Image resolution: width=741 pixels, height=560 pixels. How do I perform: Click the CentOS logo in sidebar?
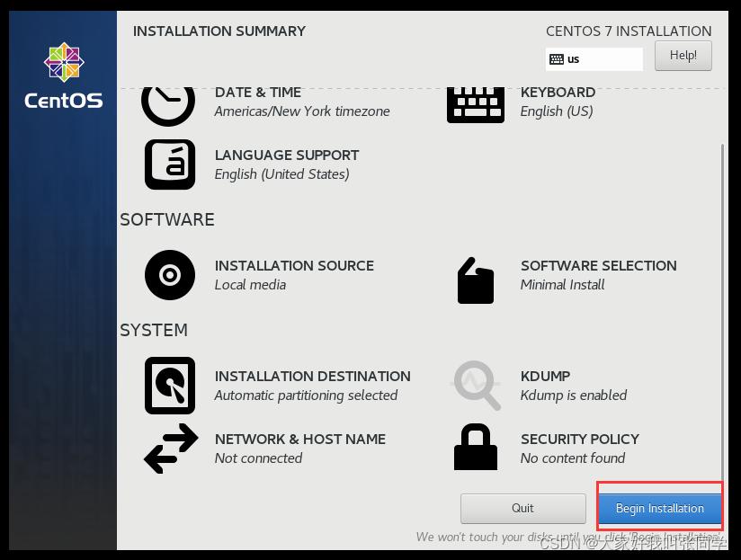pos(64,76)
